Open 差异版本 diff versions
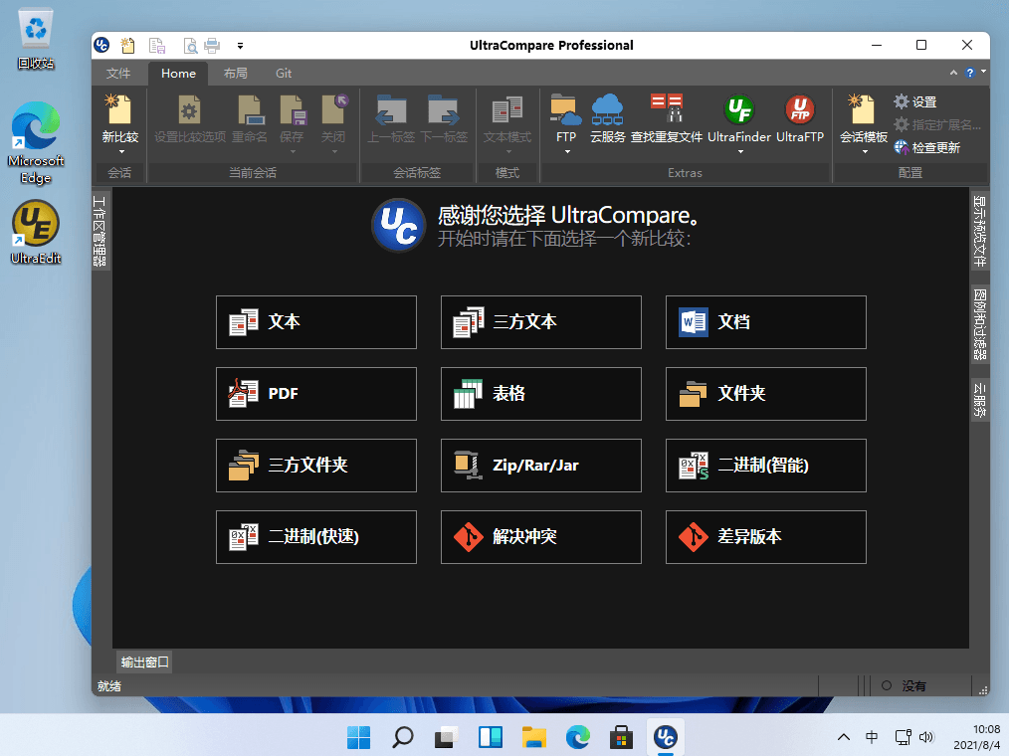 [x=766, y=537]
